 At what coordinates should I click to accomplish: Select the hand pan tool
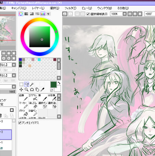pyautogui.click(x=37, y=90)
